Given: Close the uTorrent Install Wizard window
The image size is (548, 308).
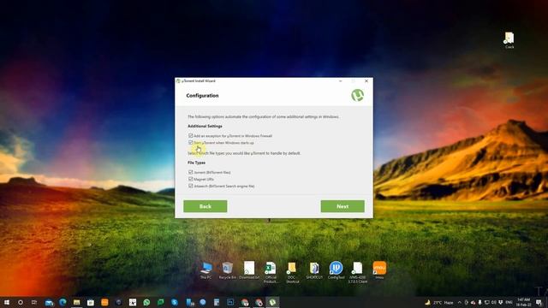Looking at the screenshot, I should [366, 81].
